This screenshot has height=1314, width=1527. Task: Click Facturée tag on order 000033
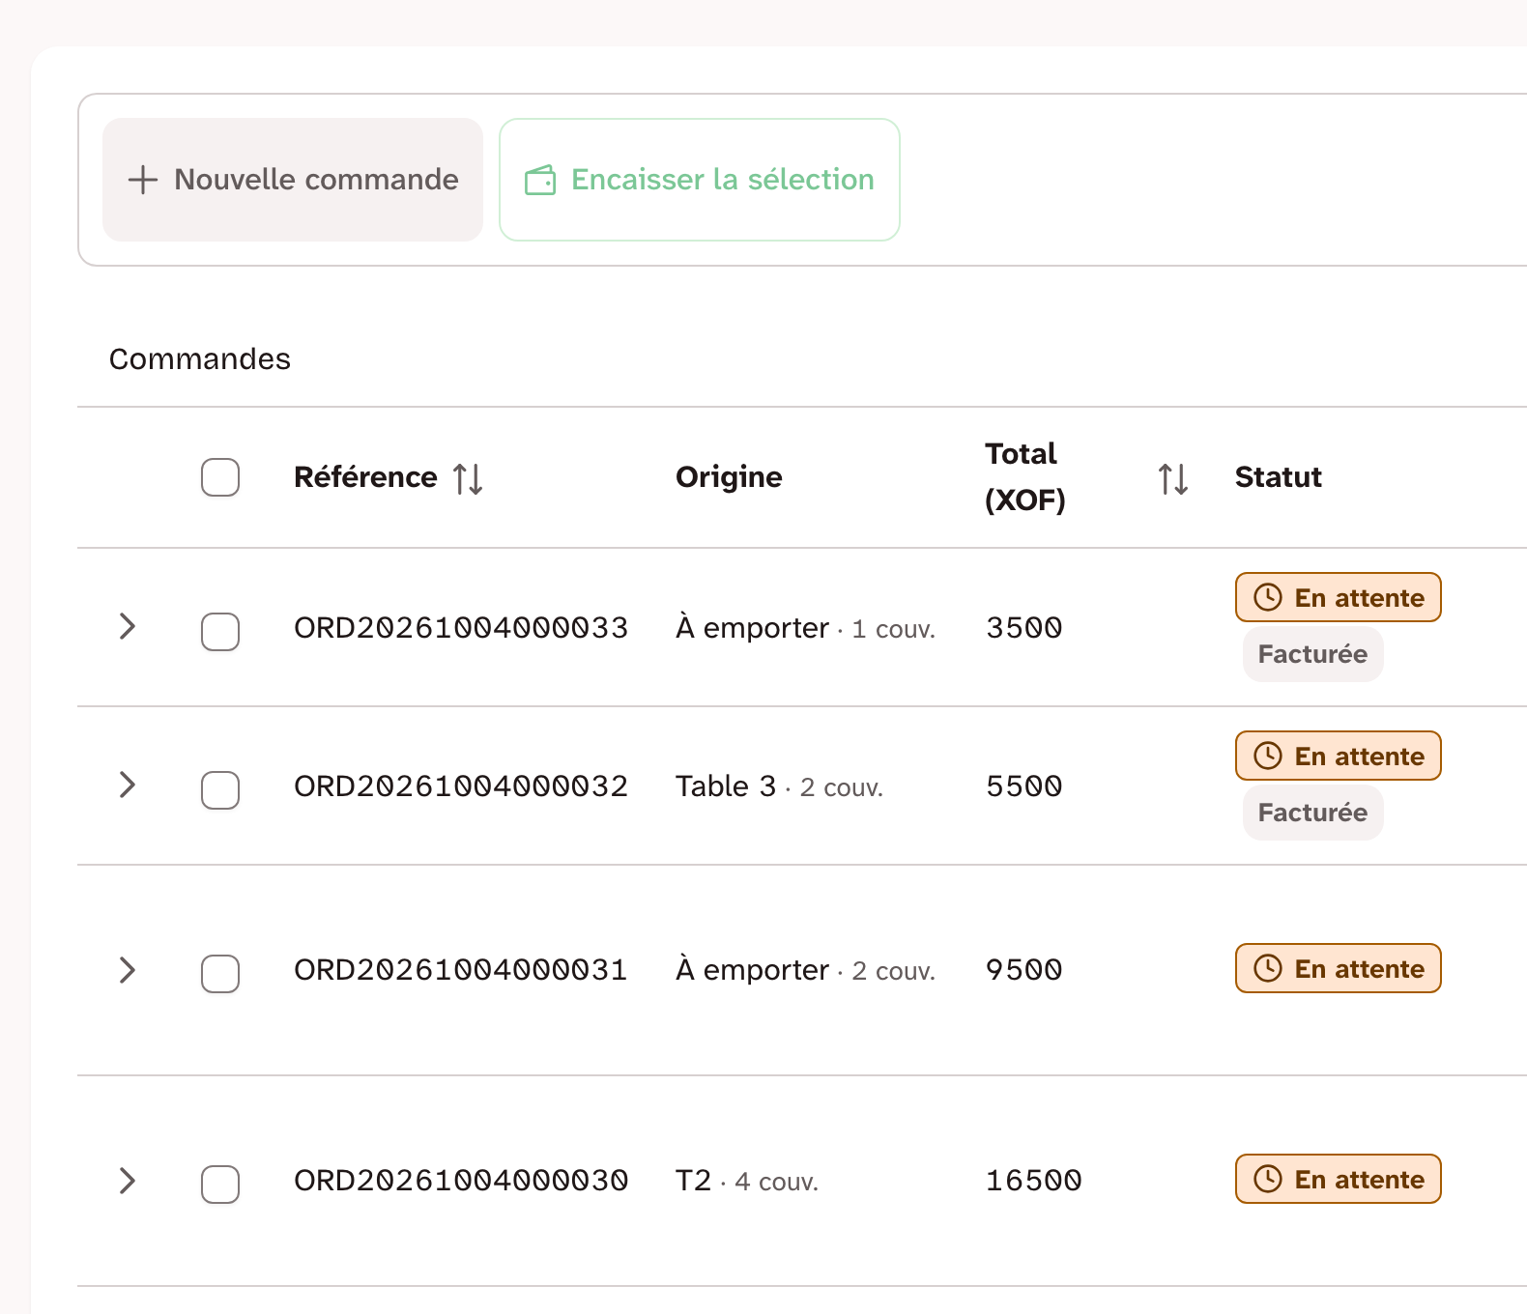pos(1313,654)
